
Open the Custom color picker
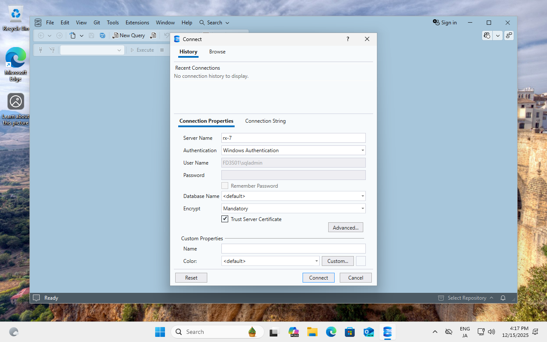337,261
